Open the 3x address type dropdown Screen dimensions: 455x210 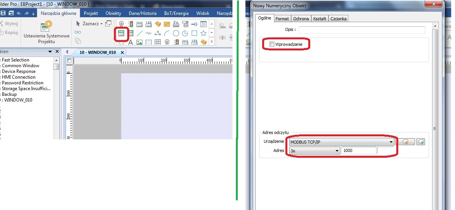point(337,151)
